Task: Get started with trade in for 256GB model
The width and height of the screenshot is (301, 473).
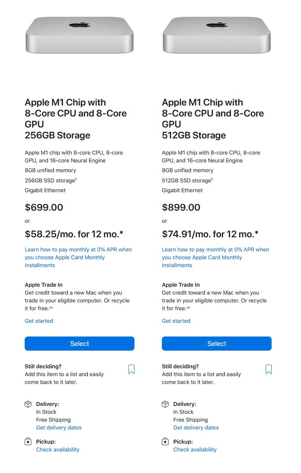Action: click(x=39, y=321)
